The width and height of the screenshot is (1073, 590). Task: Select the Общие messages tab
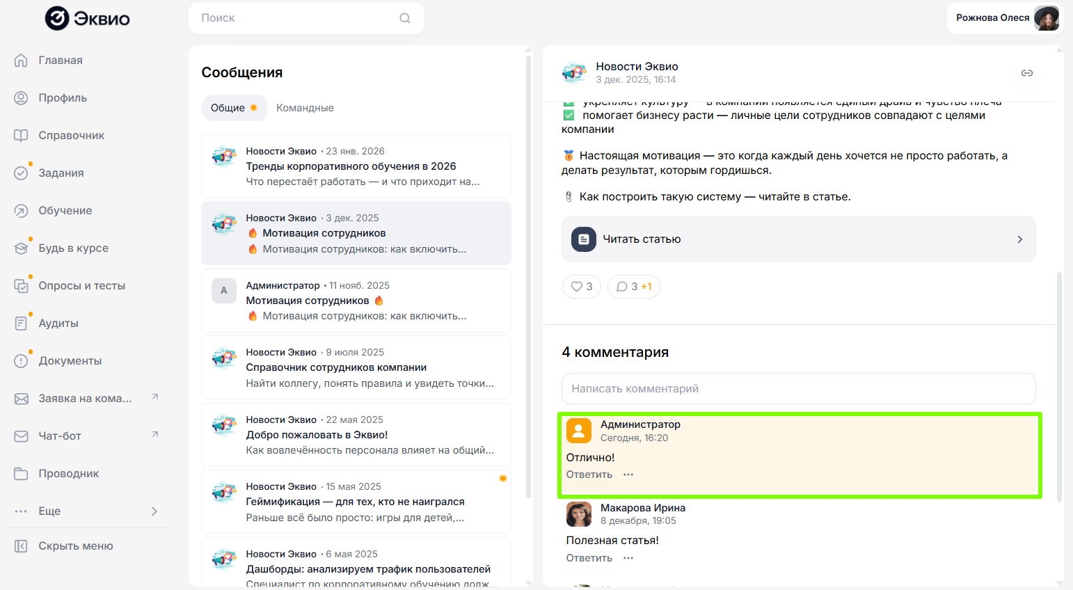coord(234,108)
